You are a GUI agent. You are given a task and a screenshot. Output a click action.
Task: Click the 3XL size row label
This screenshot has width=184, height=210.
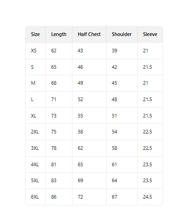(35, 148)
